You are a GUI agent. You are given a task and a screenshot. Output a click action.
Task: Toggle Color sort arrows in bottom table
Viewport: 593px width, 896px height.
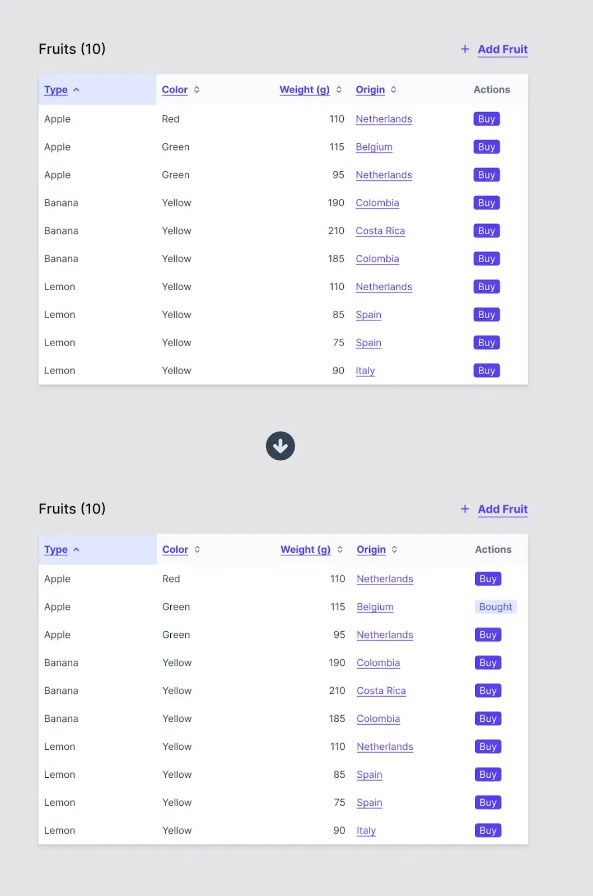[x=197, y=549]
